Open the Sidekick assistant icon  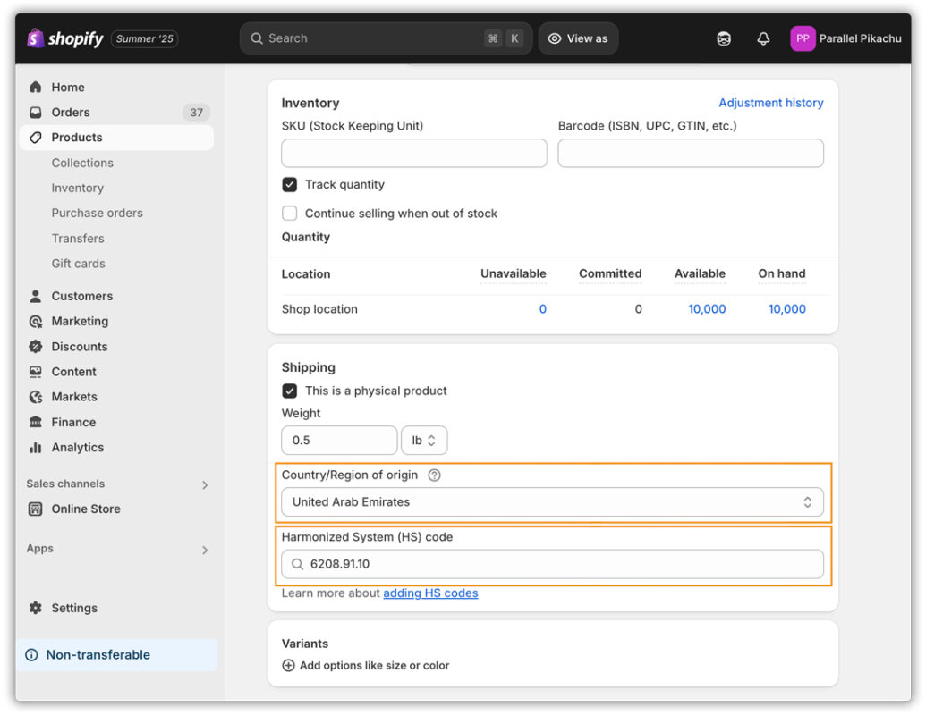(x=724, y=38)
